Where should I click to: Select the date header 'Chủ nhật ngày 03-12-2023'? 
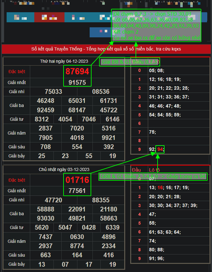pyautogui.click(x=64, y=169)
